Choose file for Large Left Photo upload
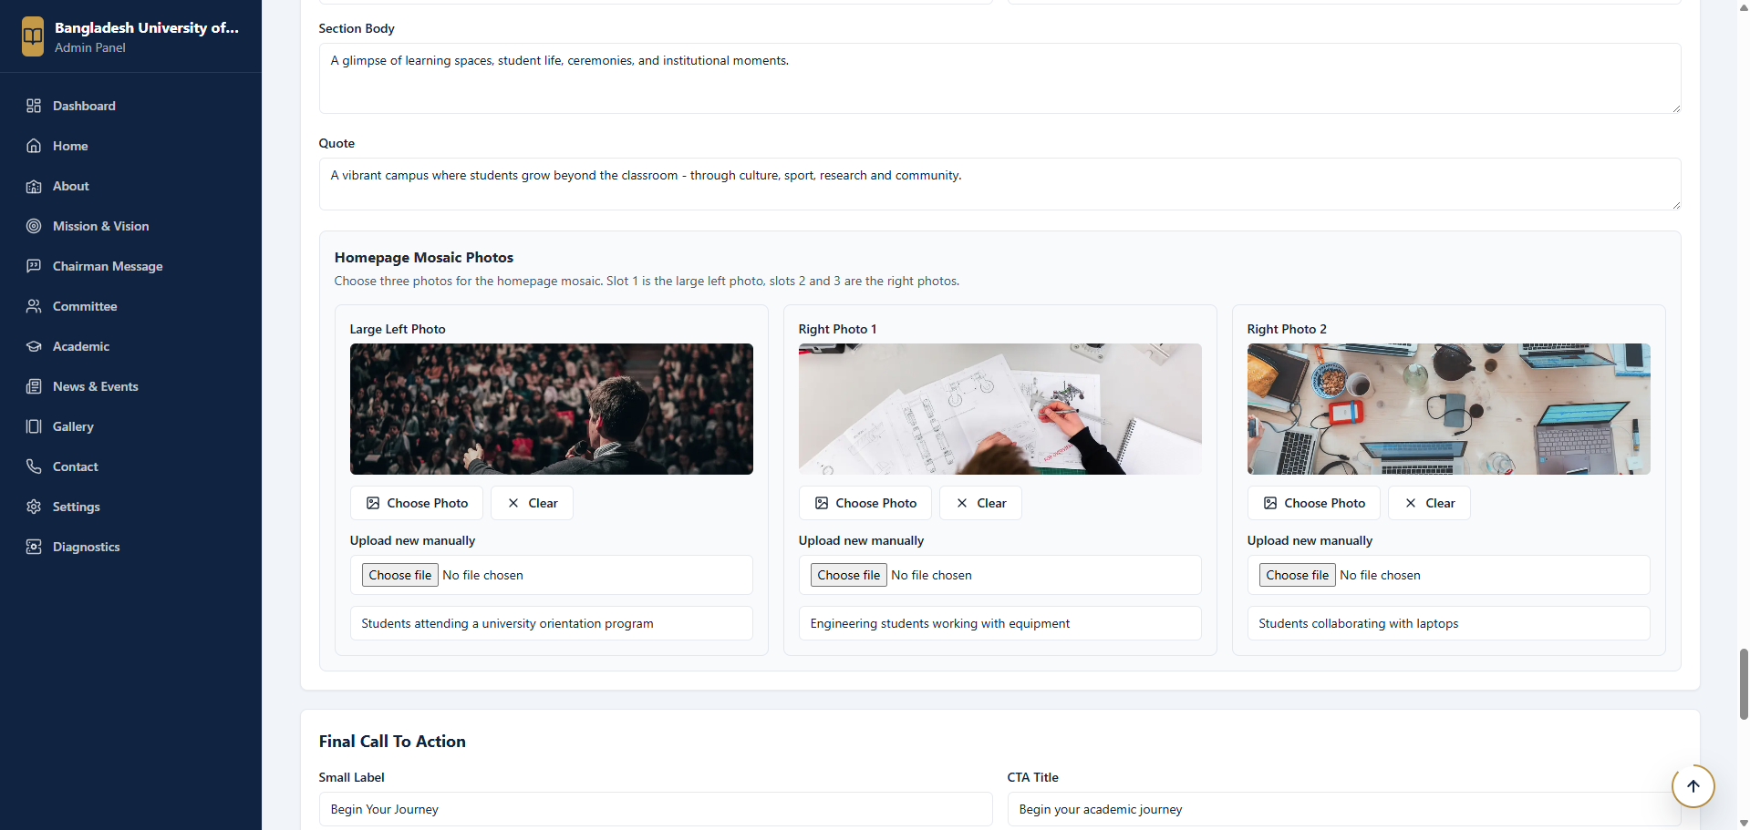The width and height of the screenshot is (1750, 830). (400, 575)
